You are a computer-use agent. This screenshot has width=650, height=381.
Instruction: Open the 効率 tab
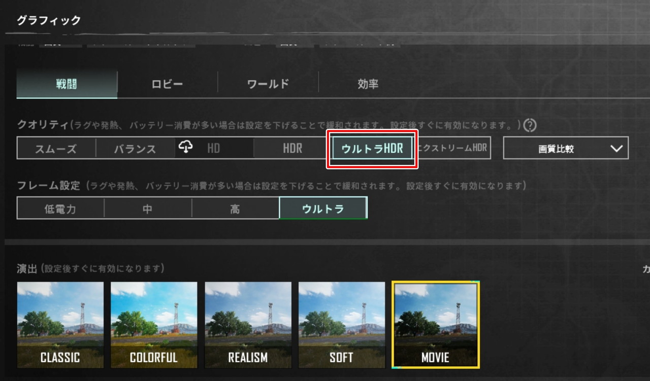tap(368, 84)
